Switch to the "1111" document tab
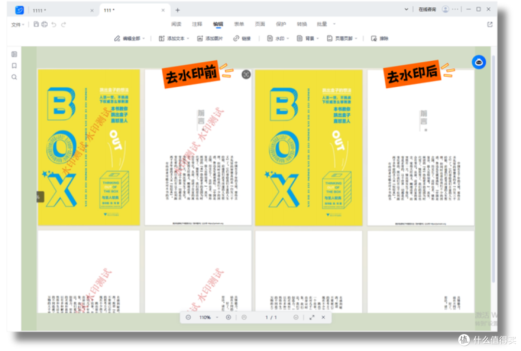Screen dimensions: 521x351 click(x=39, y=11)
